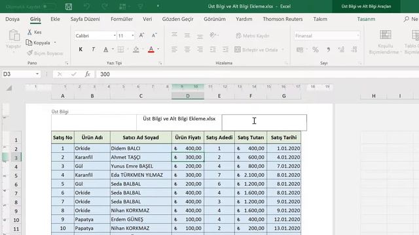Open the font size 11 dropdown
The height and width of the screenshot is (235, 419).
pyautogui.click(x=132, y=36)
